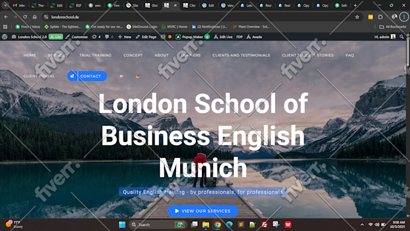This screenshot has width=410, height=231.
Task: Click the orange status dot in admin bar
Action: tap(170, 37)
